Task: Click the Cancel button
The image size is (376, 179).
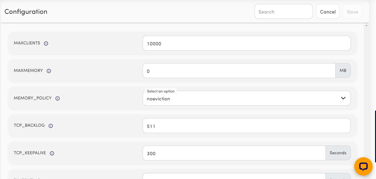Action: pos(328,11)
